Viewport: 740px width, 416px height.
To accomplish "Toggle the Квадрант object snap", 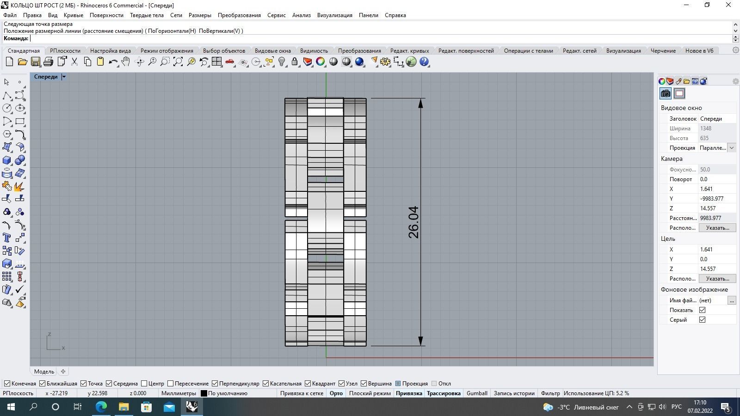I will (320, 383).
